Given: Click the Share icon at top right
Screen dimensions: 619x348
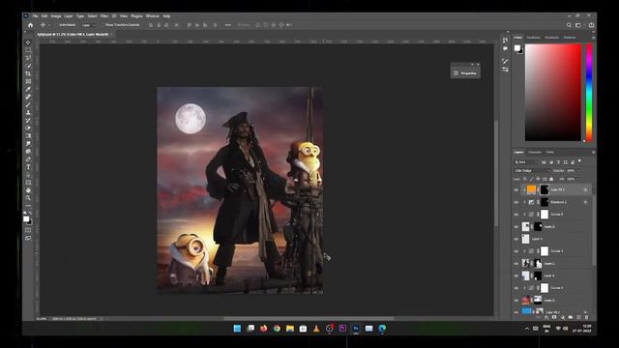Looking at the screenshot, I should point(591,25).
